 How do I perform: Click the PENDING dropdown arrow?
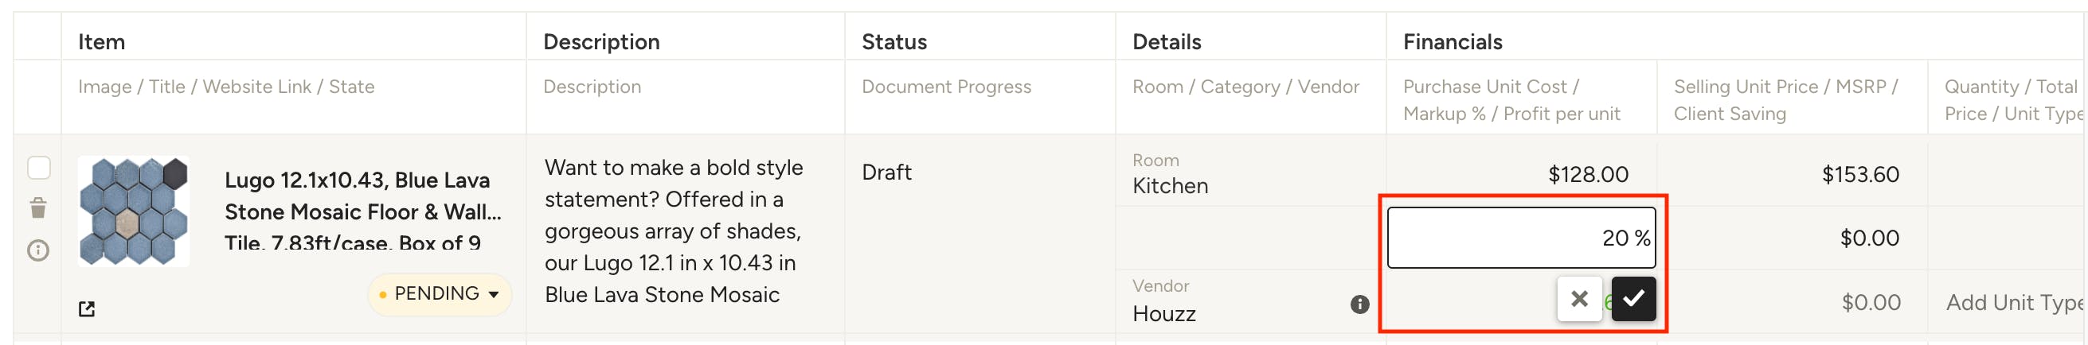click(x=494, y=295)
